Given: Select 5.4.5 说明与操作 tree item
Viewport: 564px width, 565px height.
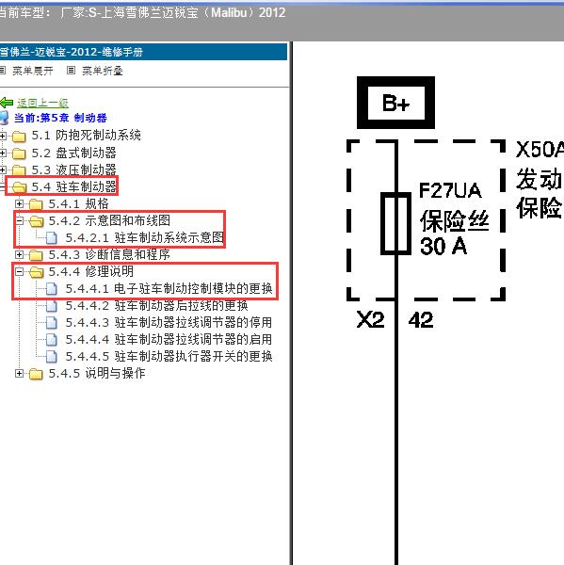Looking at the screenshot, I should click(97, 373).
